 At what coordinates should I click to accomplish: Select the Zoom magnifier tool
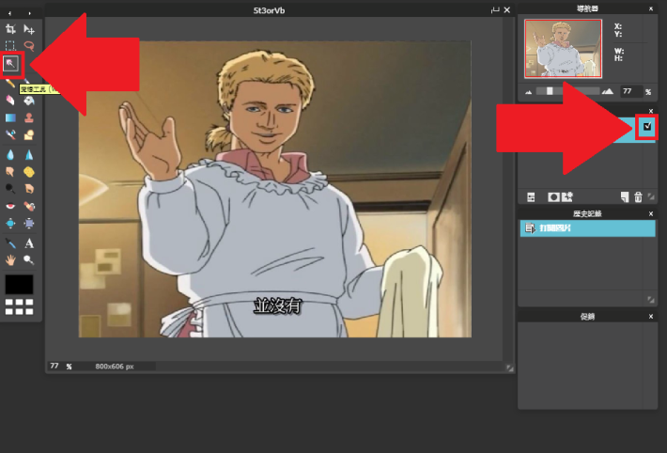click(x=29, y=259)
